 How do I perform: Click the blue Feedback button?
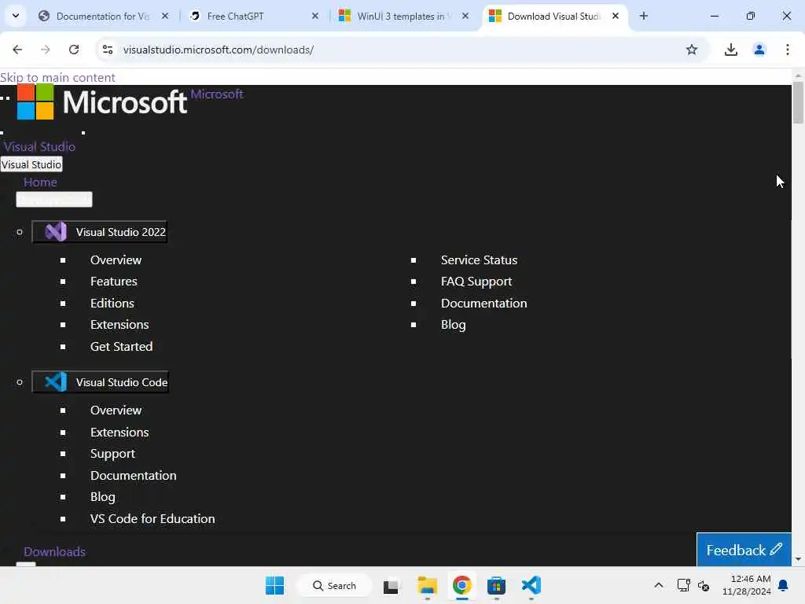(x=744, y=550)
